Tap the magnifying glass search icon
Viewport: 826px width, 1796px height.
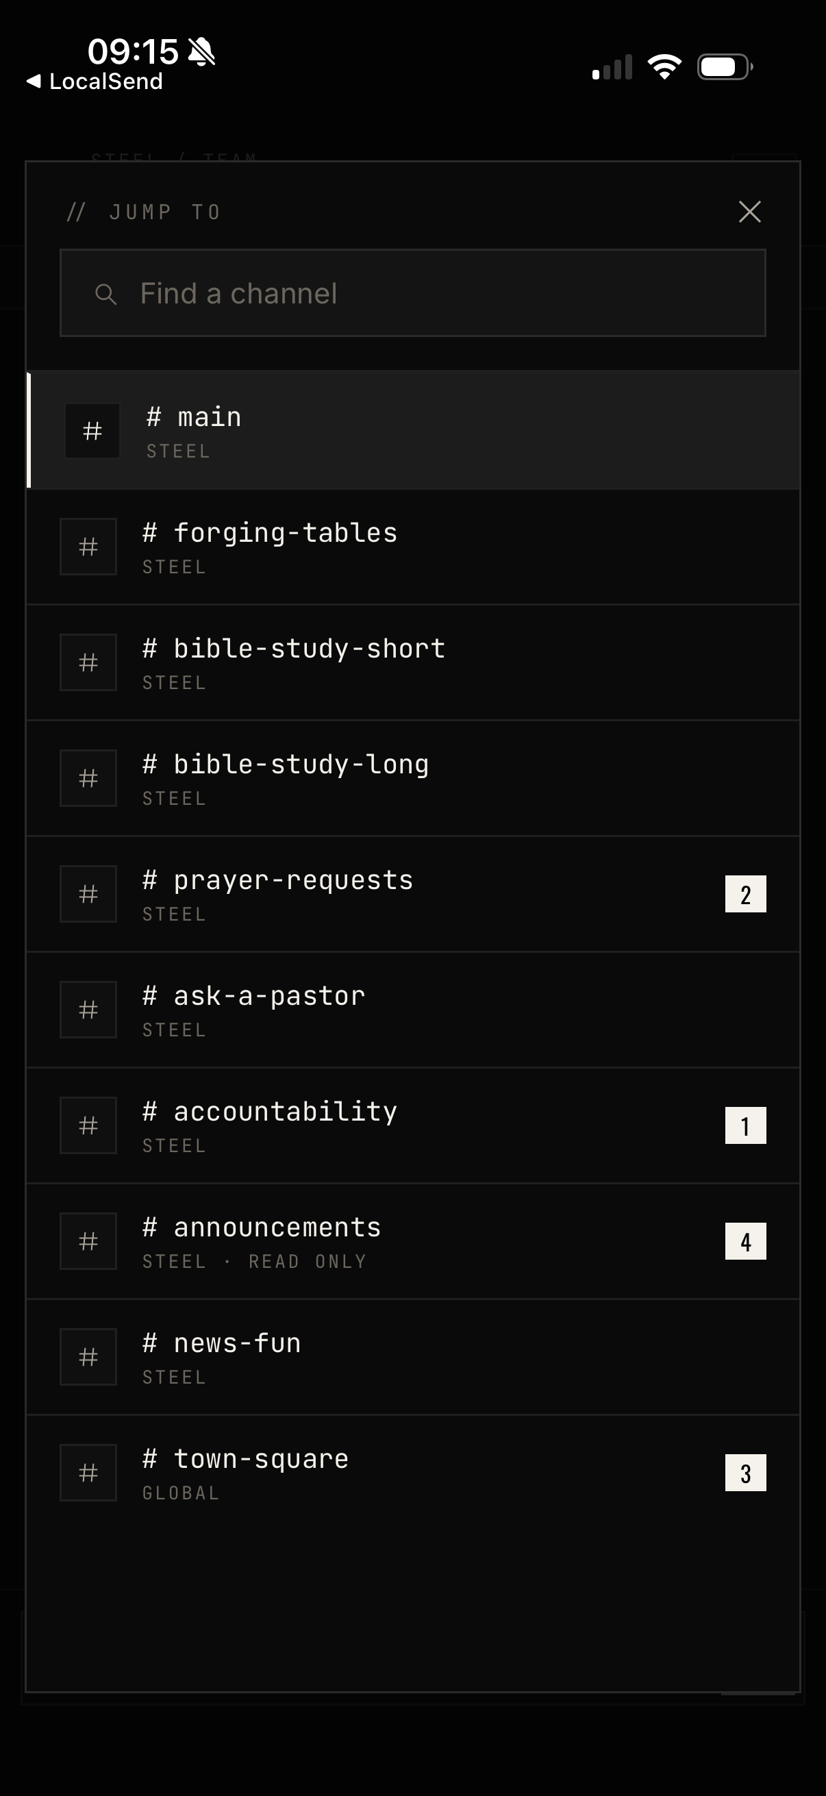105,294
